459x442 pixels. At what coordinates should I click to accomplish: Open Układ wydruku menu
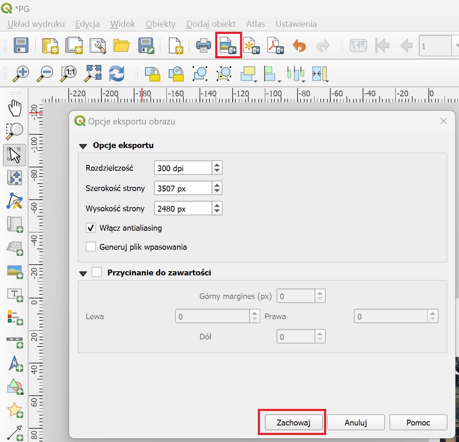(36, 24)
